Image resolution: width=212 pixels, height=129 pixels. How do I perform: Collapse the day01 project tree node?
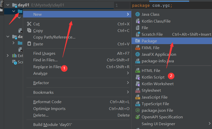(x=8, y=5)
